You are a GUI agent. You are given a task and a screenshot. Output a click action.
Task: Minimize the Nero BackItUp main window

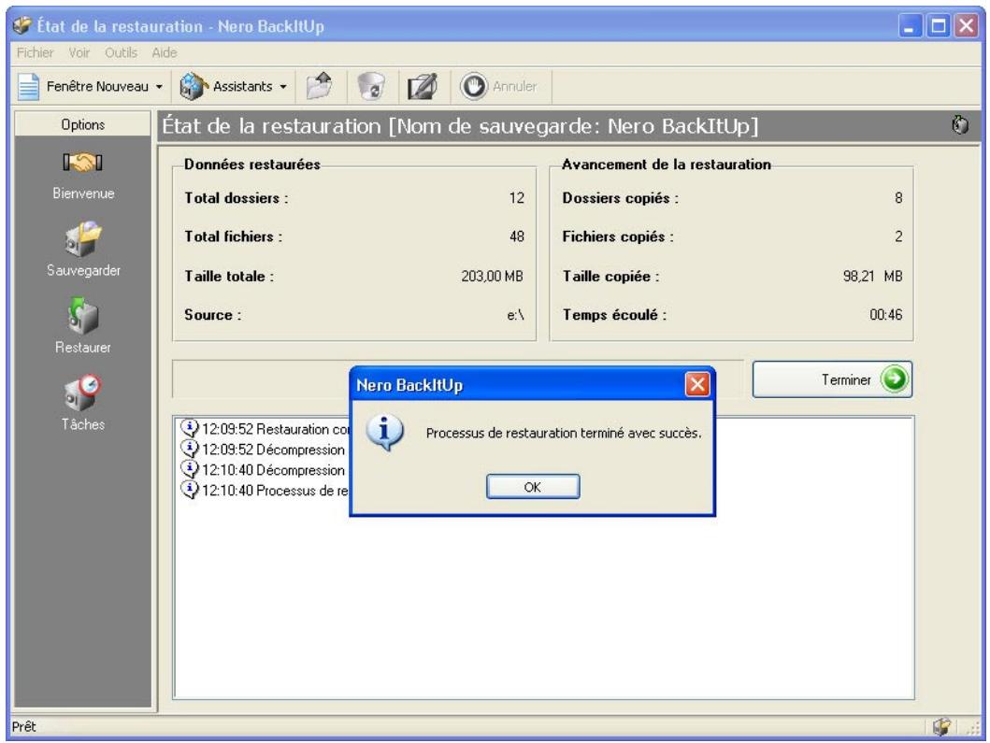[x=910, y=26]
